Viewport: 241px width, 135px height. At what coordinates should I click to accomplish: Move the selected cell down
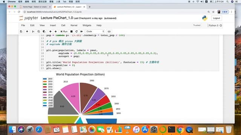point(56,31)
